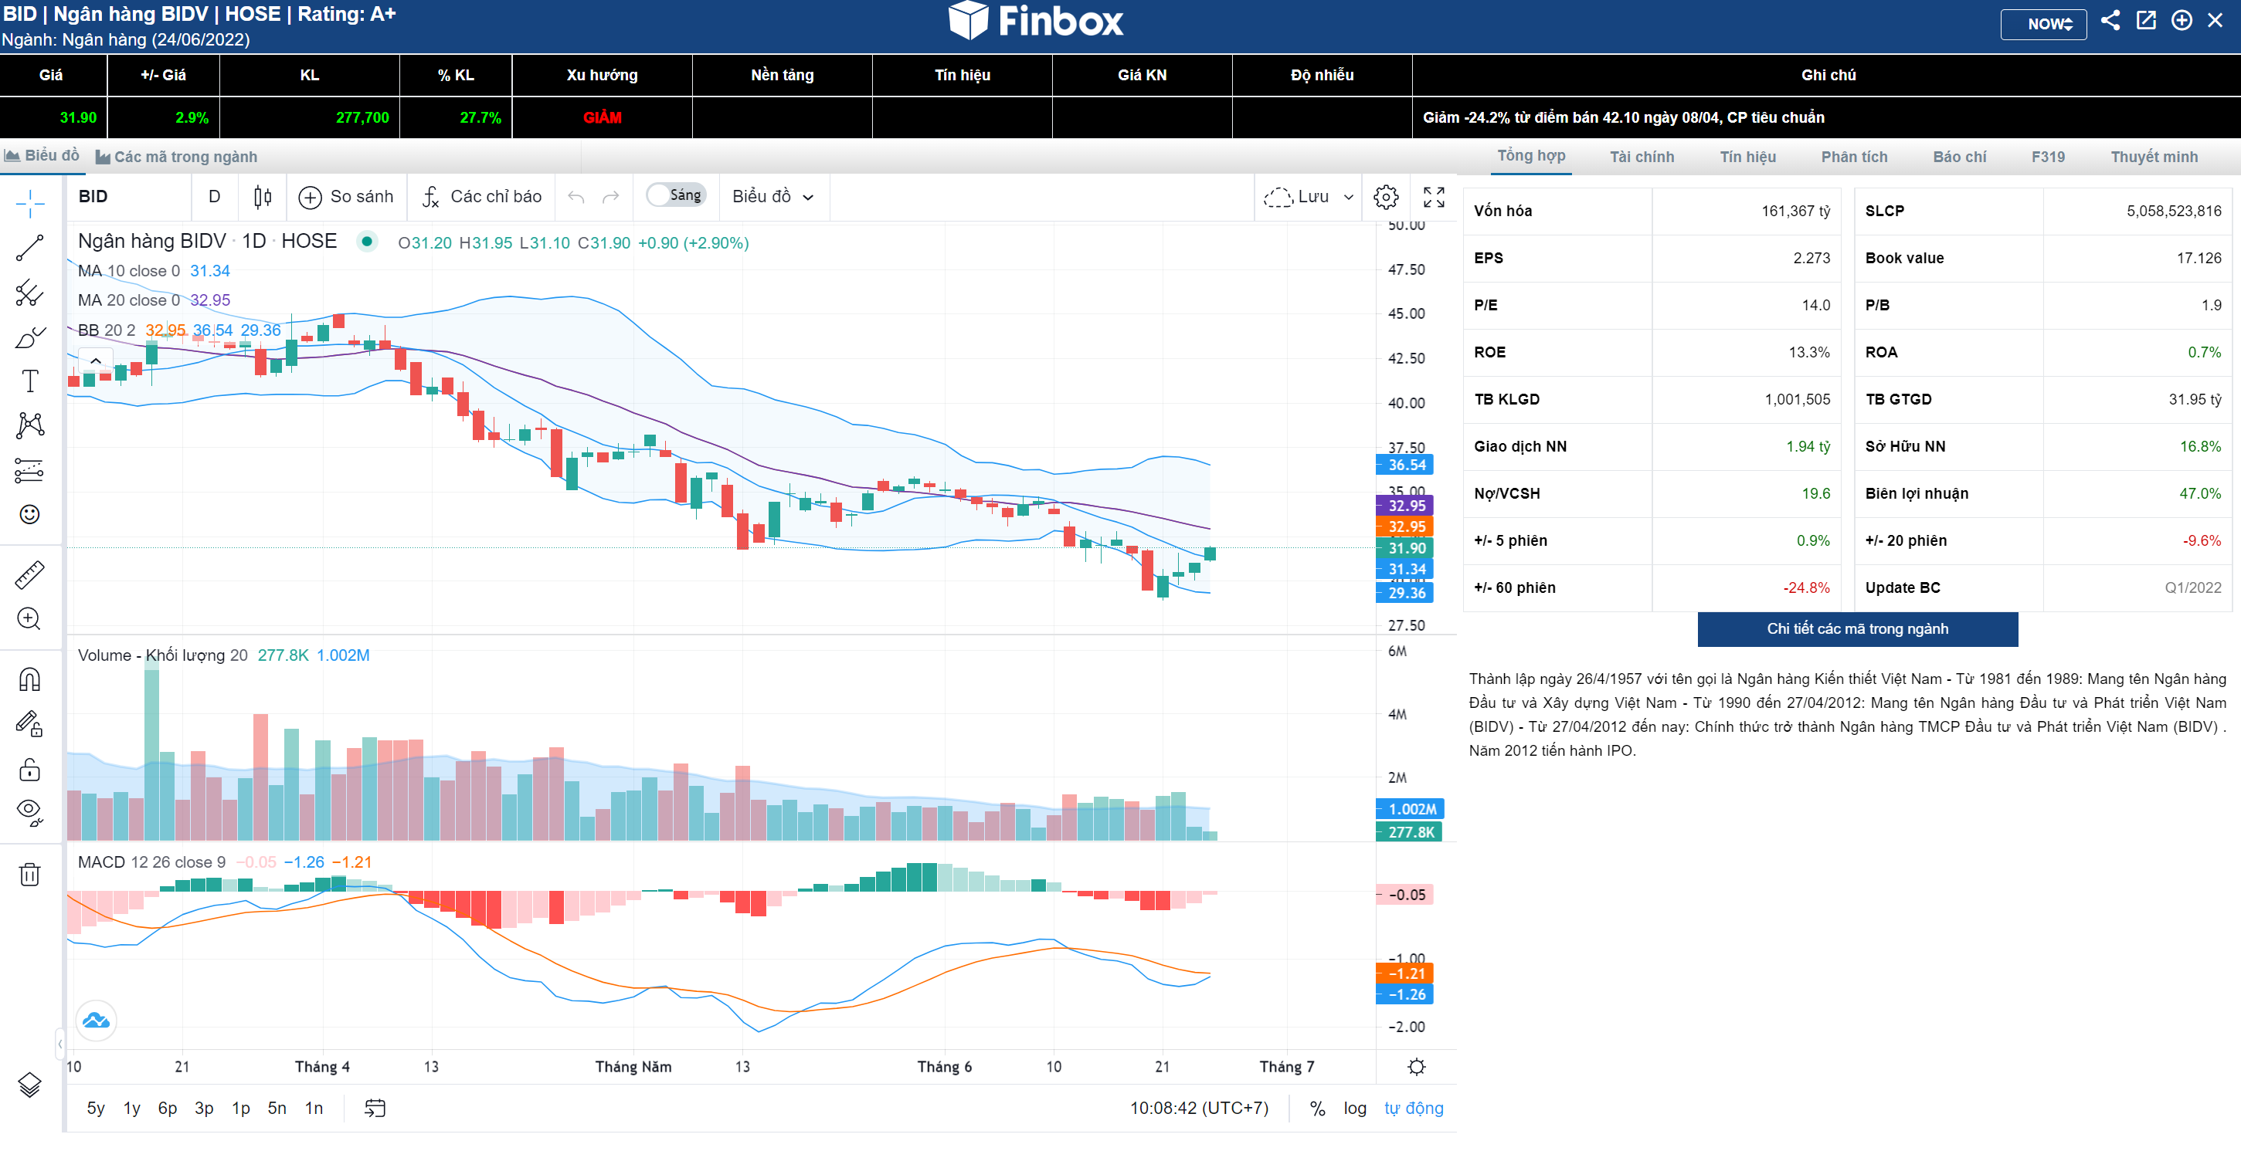
Task: Set chart range to 6p
Action: pos(167,1108)
